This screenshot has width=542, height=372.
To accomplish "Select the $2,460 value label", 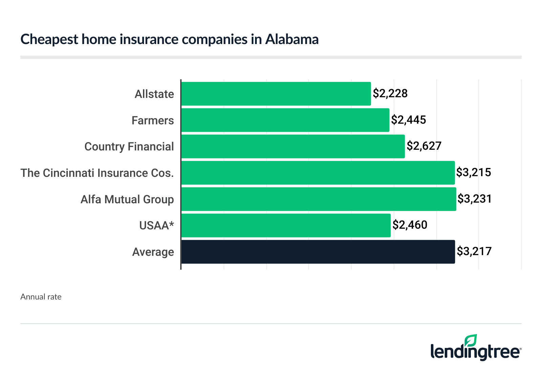I will tap(410, 225).
